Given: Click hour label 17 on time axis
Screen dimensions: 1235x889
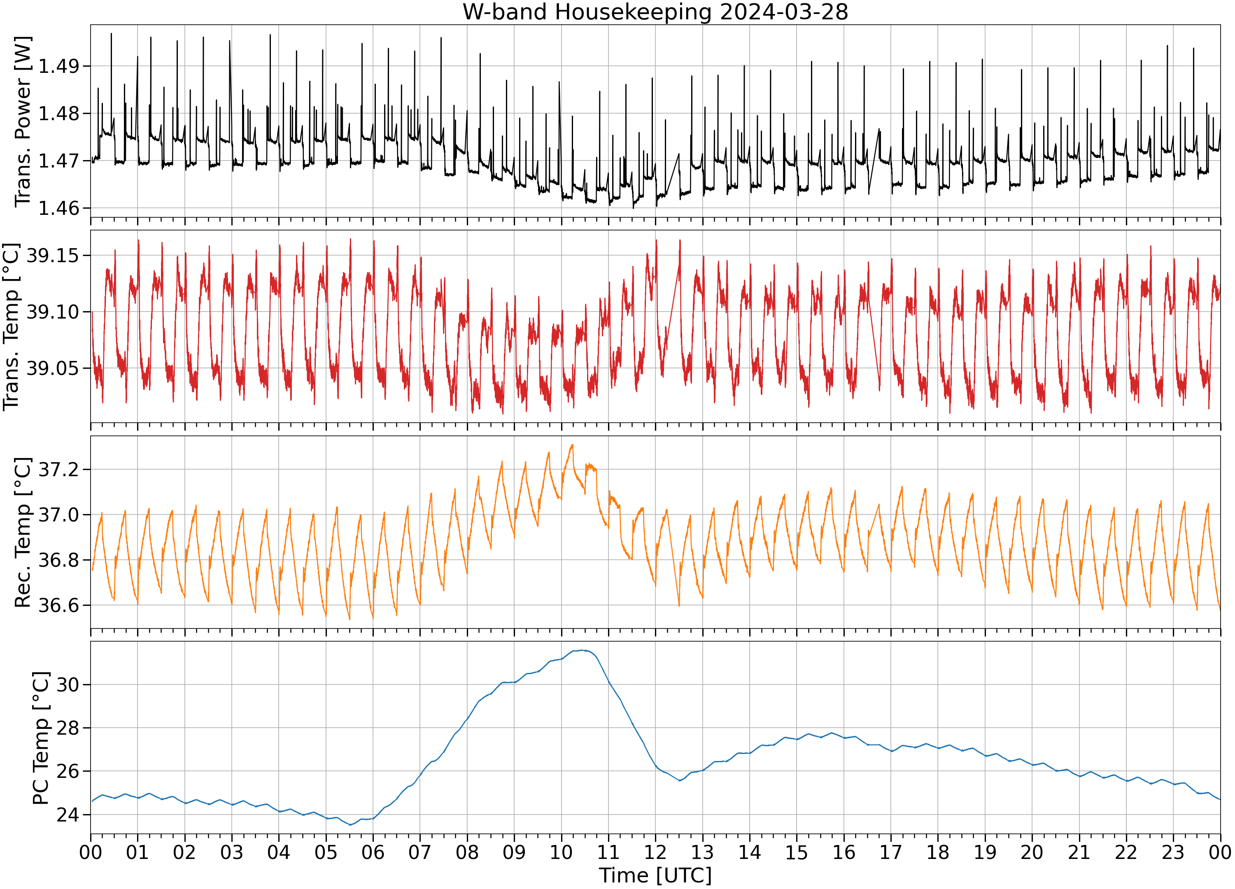Looking at the screenshot, I should click(891, 852).
